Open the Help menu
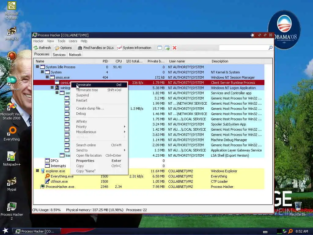The width and height of the screenshot is (313, 235). (84, 41)
